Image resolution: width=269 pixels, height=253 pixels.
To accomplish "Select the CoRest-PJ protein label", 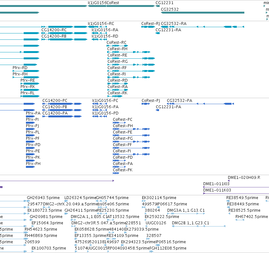I will (151, 101).
